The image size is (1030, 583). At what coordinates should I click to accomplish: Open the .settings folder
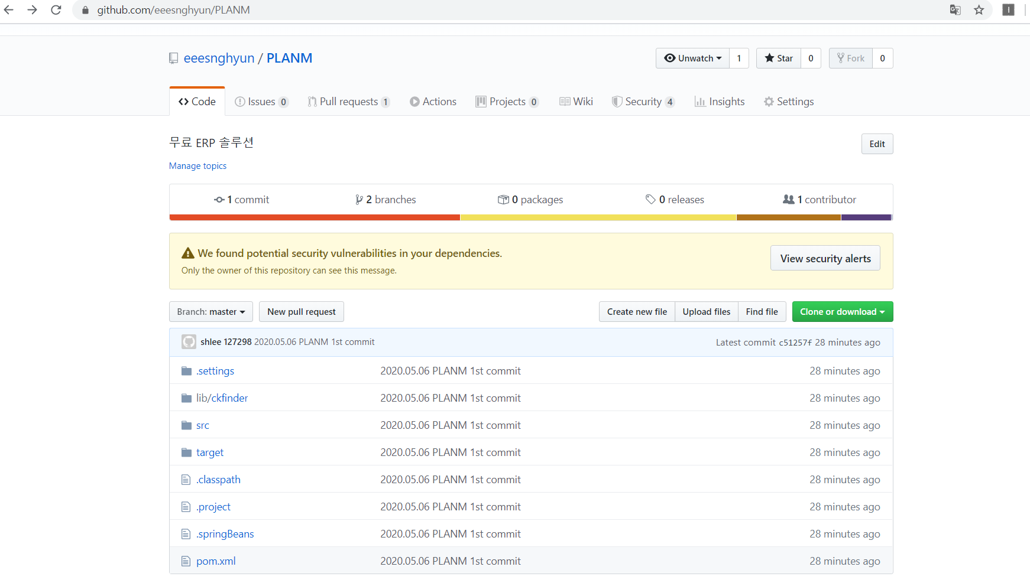pyautogui.click(x=215, y=371)
